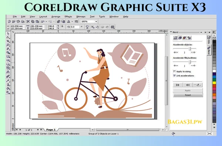This screenshot has height=146, width=222.
Task: Select the Shape tool in toolbox
Action: [8, 37]
